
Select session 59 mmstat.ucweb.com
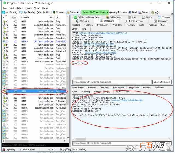pyautogui.click(x=34, y=61)
